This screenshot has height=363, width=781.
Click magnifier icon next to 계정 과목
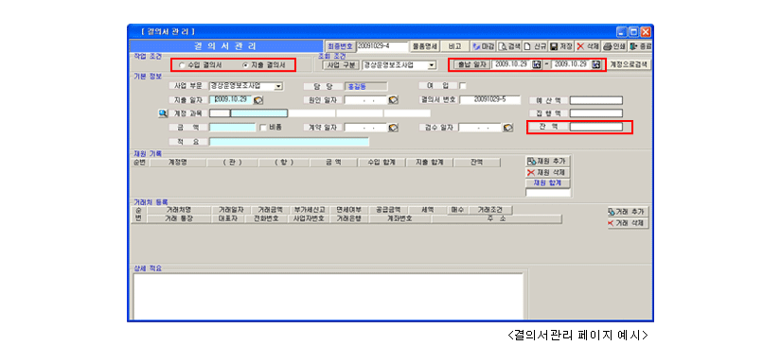point(163,113)
